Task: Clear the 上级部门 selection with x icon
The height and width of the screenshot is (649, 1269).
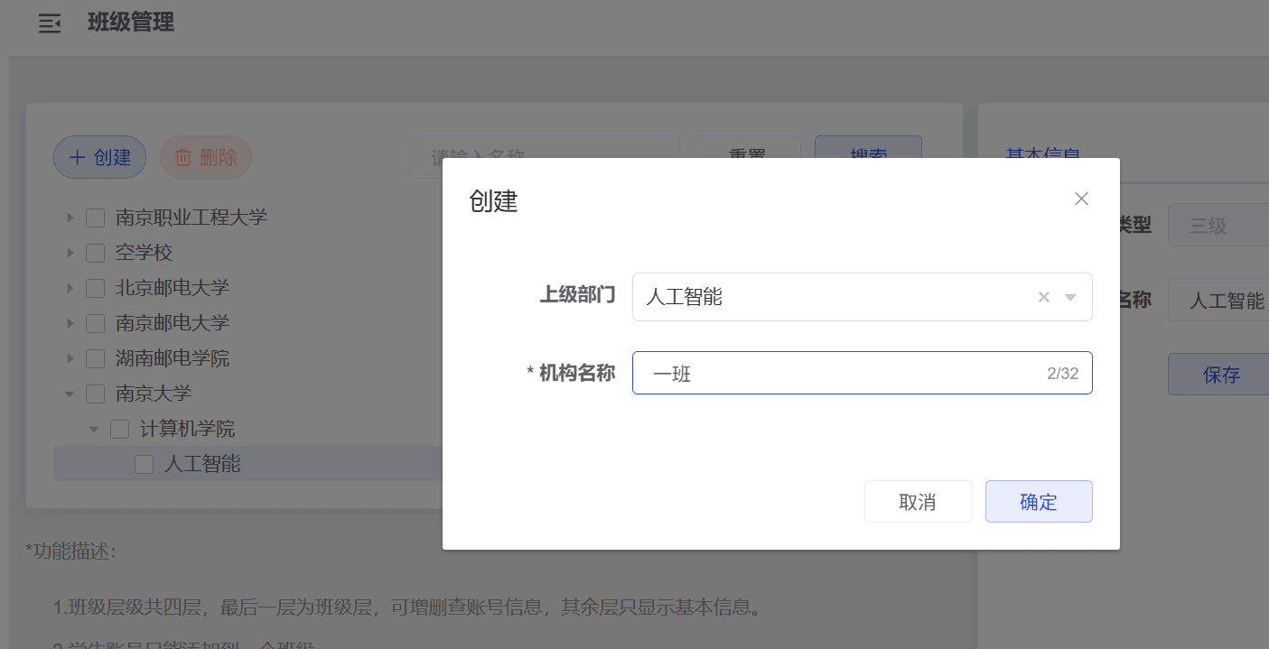Action: click(1043, 297)
